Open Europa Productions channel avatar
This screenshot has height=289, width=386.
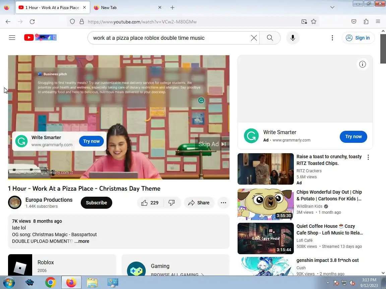(15, 202)
